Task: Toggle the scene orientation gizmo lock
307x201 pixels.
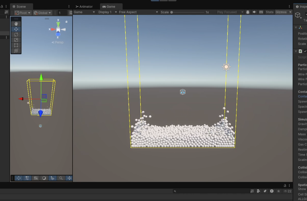Action: click(x=66, y=21)
